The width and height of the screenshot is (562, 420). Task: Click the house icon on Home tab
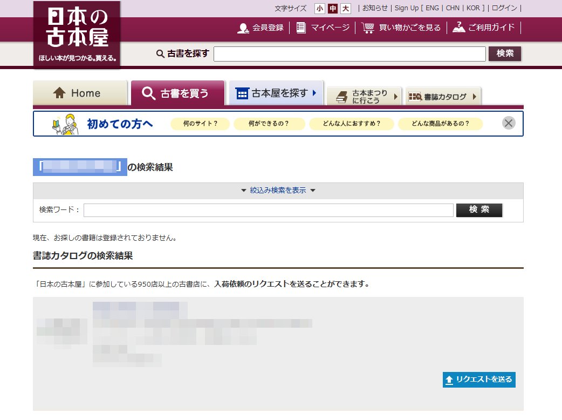pos(59,93)
